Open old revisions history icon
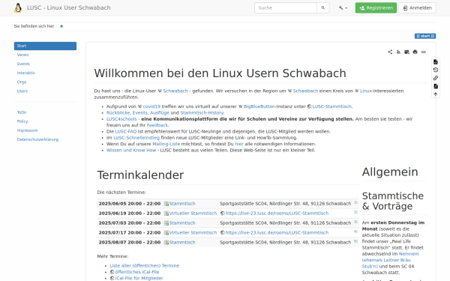The image size is (450, 281). 435,70
